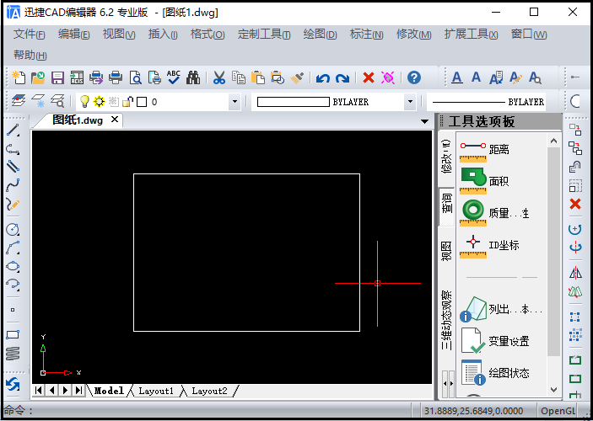Expand the BYLAYER color dropdown
Screen dimensions: 593x421
coord(410,102)
